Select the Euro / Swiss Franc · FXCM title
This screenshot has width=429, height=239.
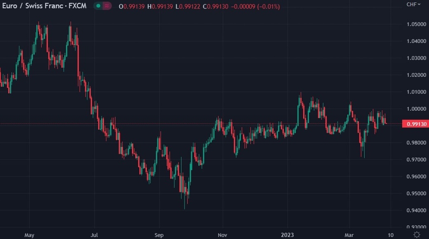44,6
